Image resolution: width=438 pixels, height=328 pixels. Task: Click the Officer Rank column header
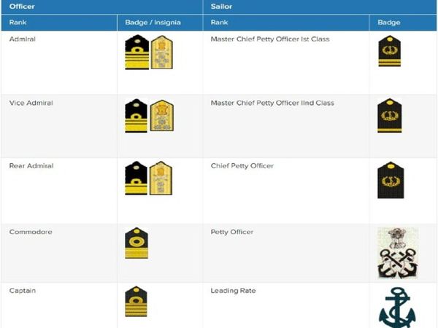[x=18, y=23]
